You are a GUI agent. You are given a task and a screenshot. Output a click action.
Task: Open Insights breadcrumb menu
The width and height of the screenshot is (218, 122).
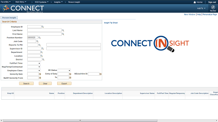(x=58, y=2)
